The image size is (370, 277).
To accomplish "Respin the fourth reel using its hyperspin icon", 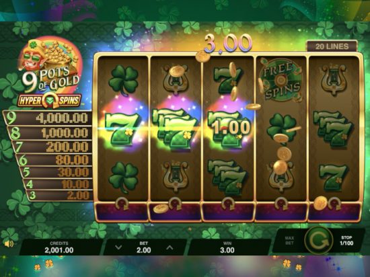I will tap(281, 204).
